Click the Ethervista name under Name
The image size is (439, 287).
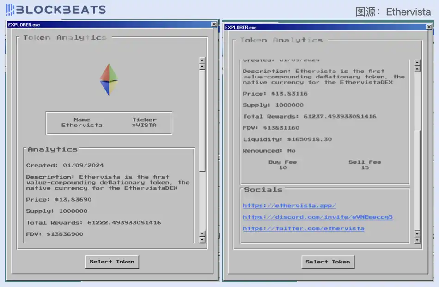click(x=82, y=125)
